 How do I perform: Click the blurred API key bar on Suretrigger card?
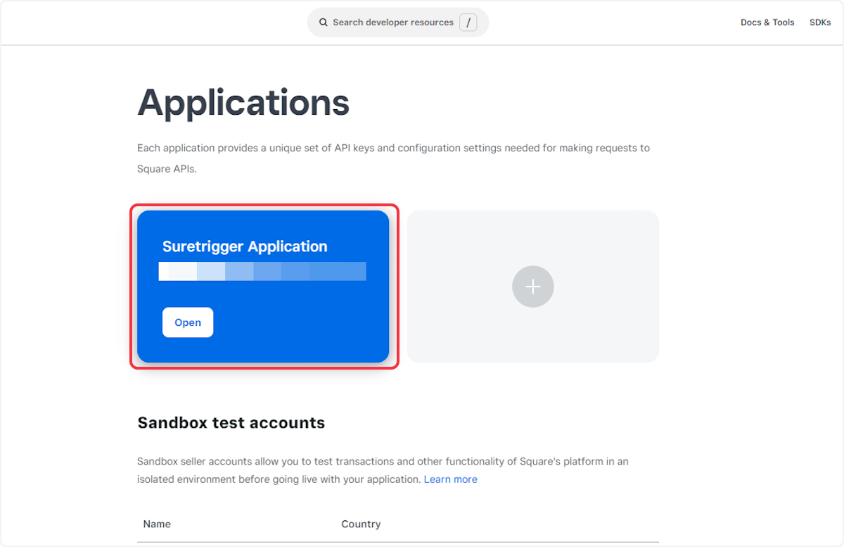point(262,271)
